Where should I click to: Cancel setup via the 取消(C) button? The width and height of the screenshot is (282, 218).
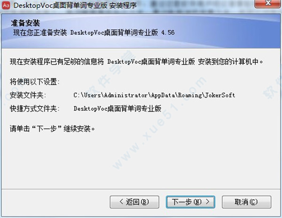(x=246, y=202)
